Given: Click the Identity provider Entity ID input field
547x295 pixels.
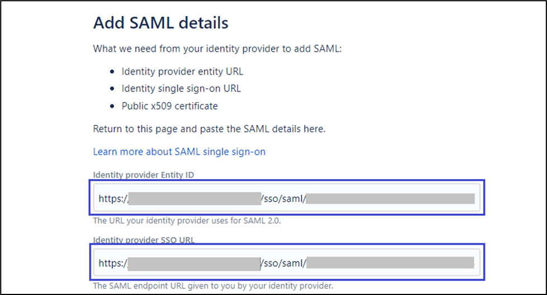Looking at the screenshot, I should click(x=286, y=198).
